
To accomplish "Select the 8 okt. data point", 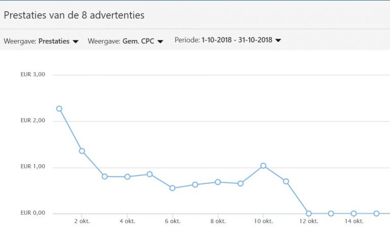I will 218,182.
